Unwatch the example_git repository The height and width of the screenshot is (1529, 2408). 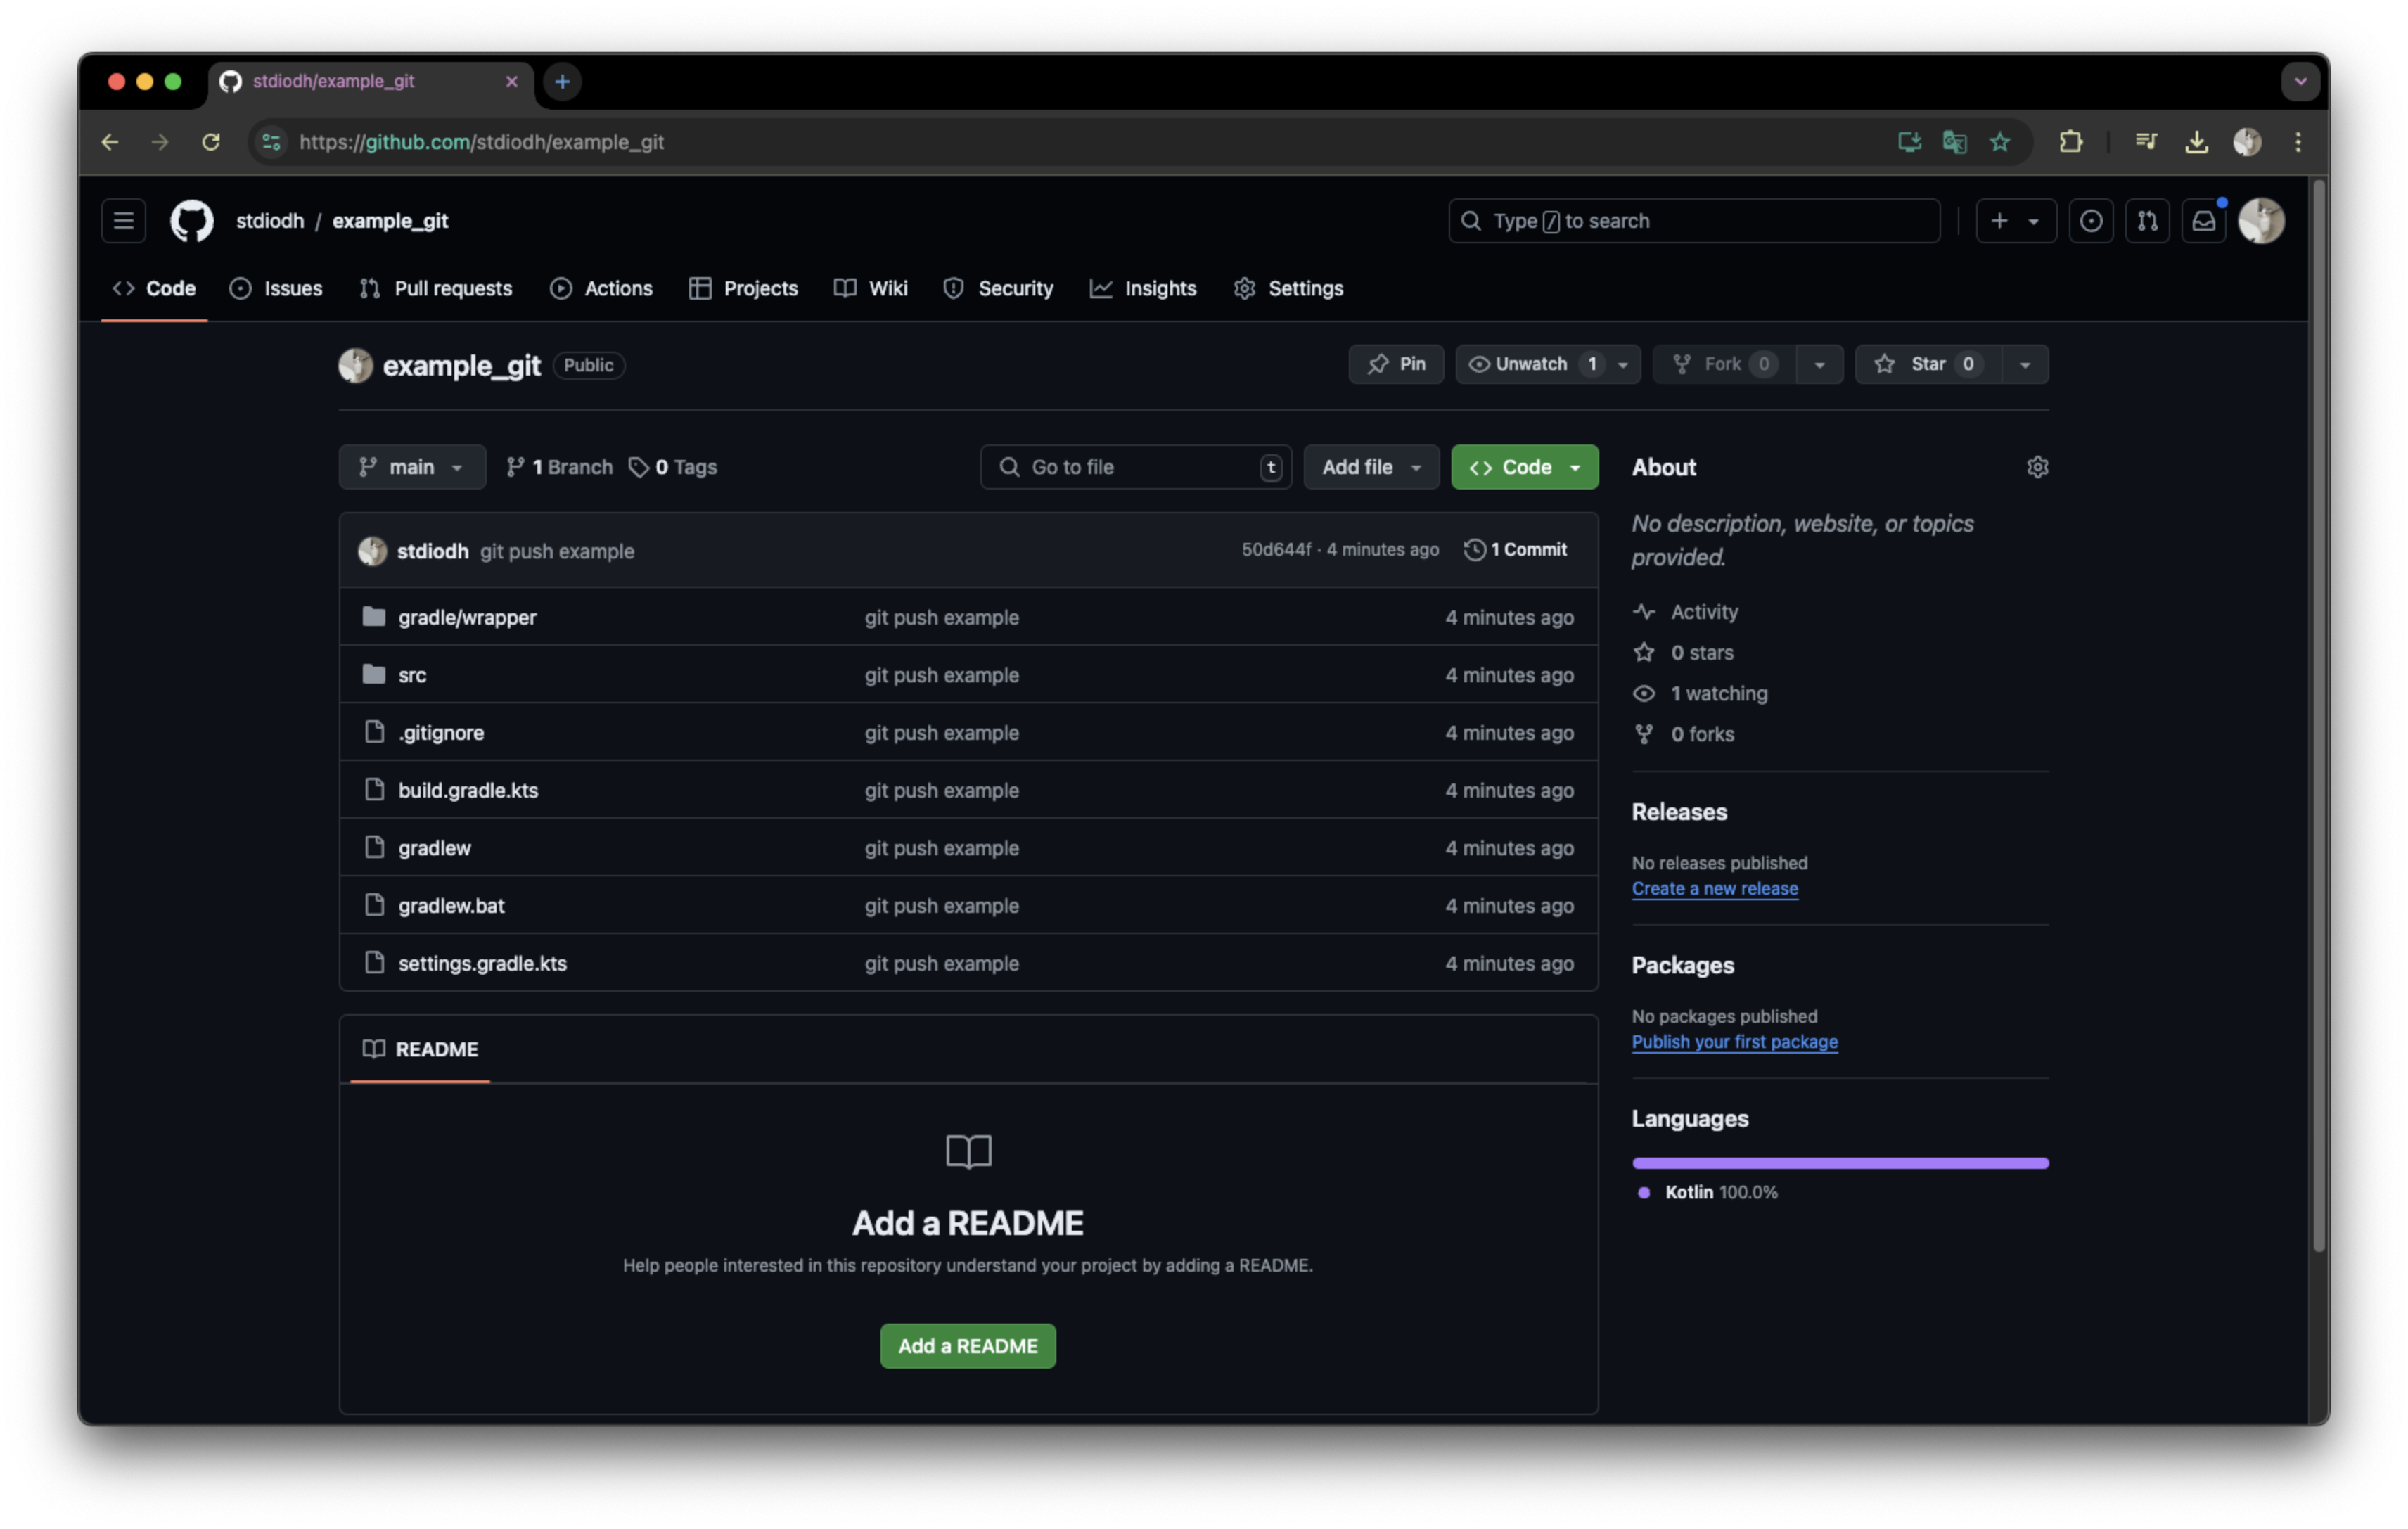click(1530, 364)
